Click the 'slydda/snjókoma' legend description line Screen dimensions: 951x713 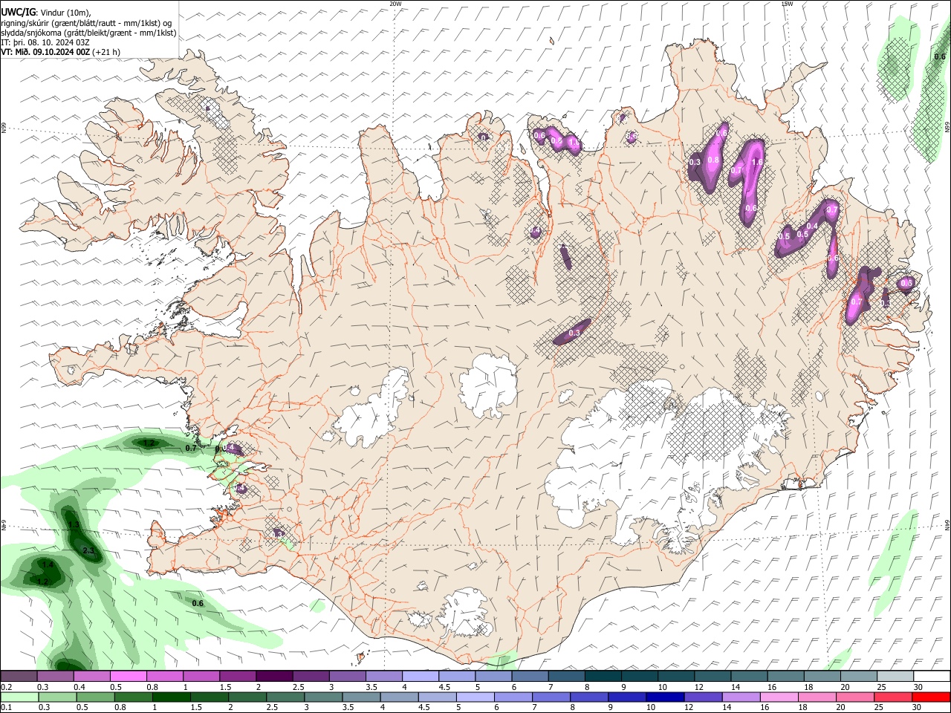tap(89, 33)
